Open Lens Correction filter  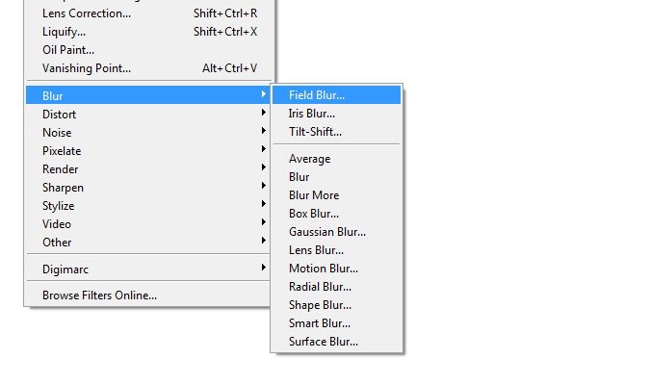pyautogui.click(x=87, y=13)
